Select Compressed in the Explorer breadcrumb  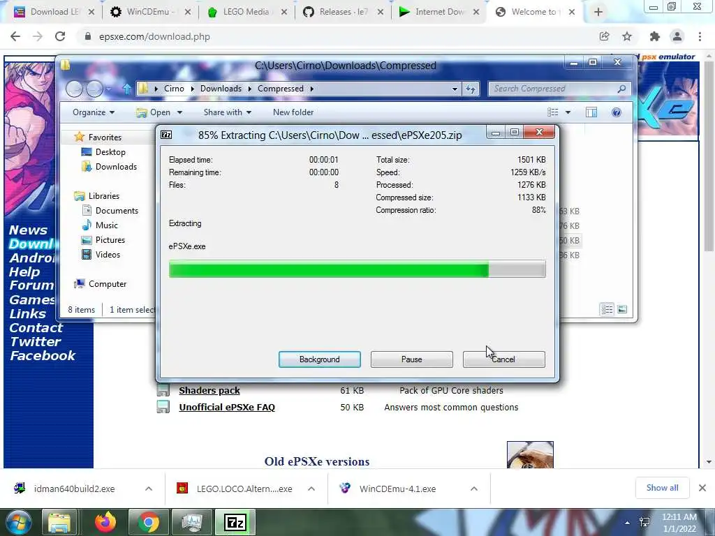(281, 89)
